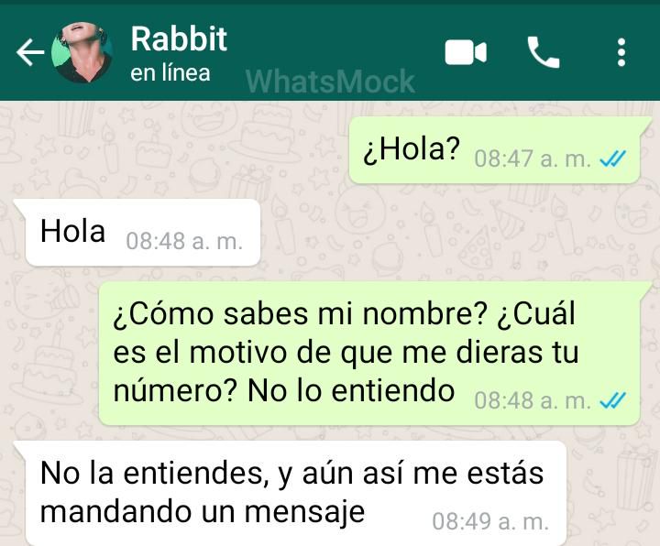Tap the WhatsMock watermark text

(330, 82)
